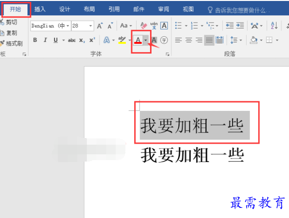Viewport: 289px width, 218px height.
Task: Apply strikethrough to text
Action: pos(72,40)
